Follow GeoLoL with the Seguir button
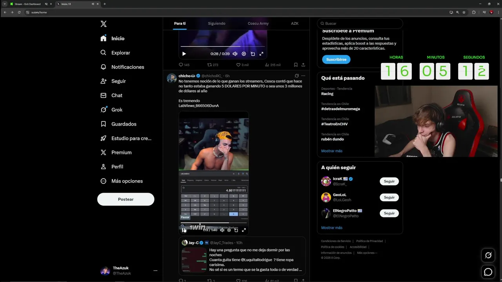The image size is (502, 282). click(389, 197)
